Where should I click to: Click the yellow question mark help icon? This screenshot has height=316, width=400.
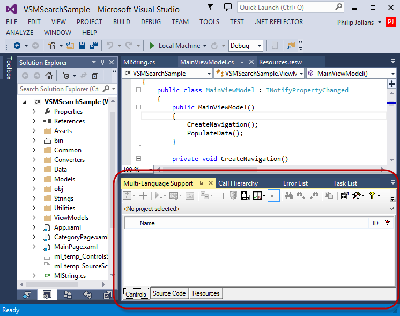[x=372, y=196]
